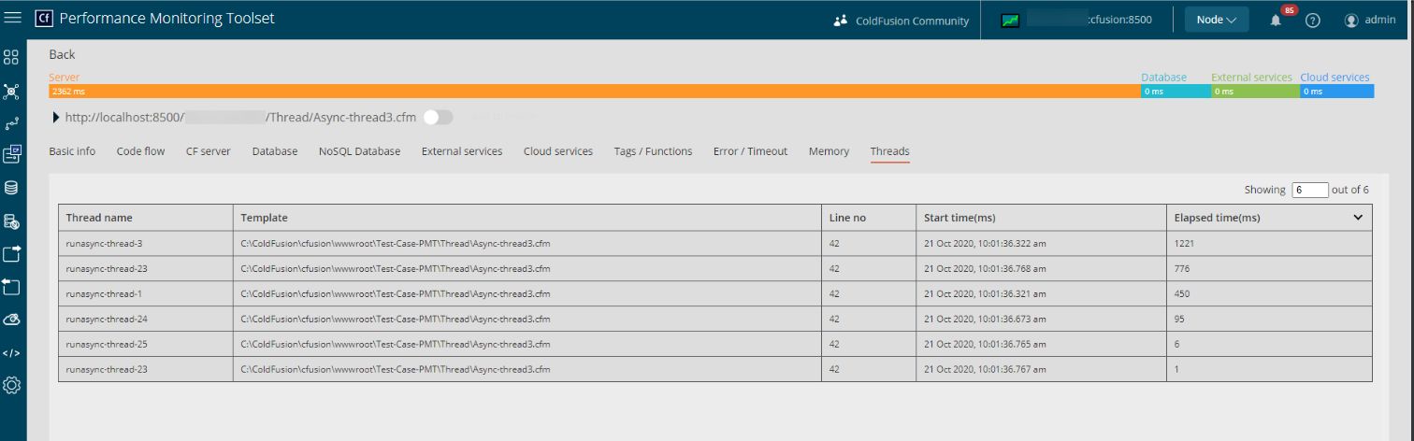Switch to the External services tab
This screenshot has height=441, width=1414.
pyautogui.click(x=462, y=151)
